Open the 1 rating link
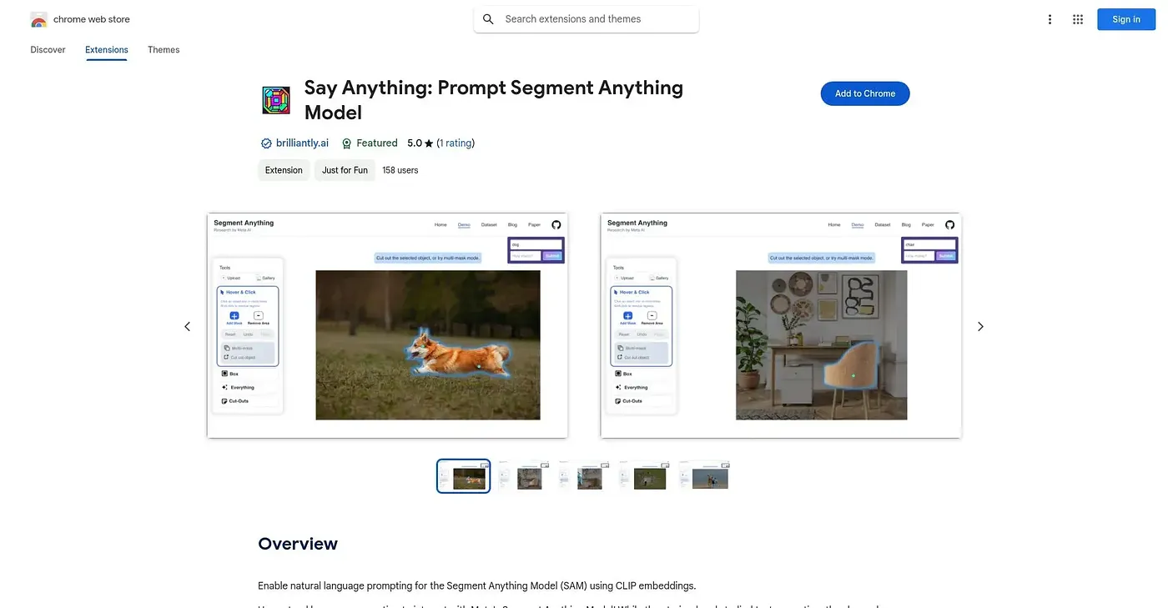The width and height of the screenshot is (1168, 608). coord(456,143)
